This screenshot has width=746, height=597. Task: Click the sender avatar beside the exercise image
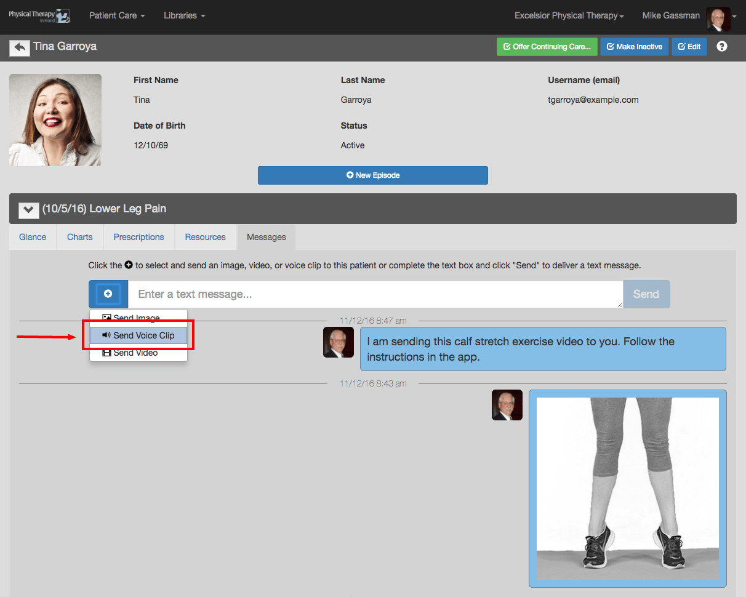coord(507,405)
